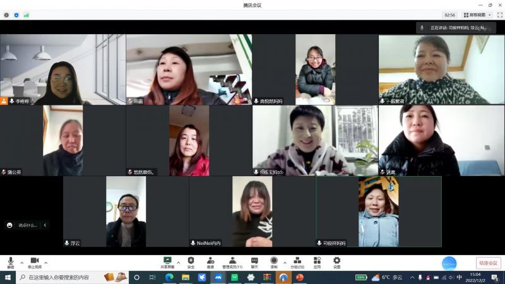Mute the microphone in the meeting toolbar

click(x=10, y=261)
